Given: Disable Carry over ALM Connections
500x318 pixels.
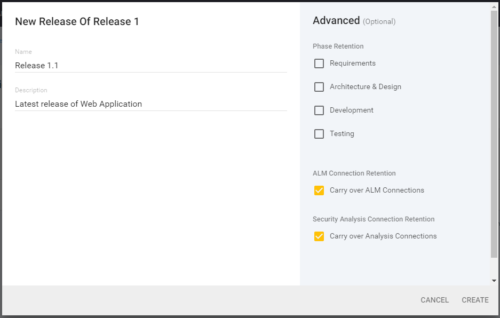Looking at the screenshot, I should [319, 190].
